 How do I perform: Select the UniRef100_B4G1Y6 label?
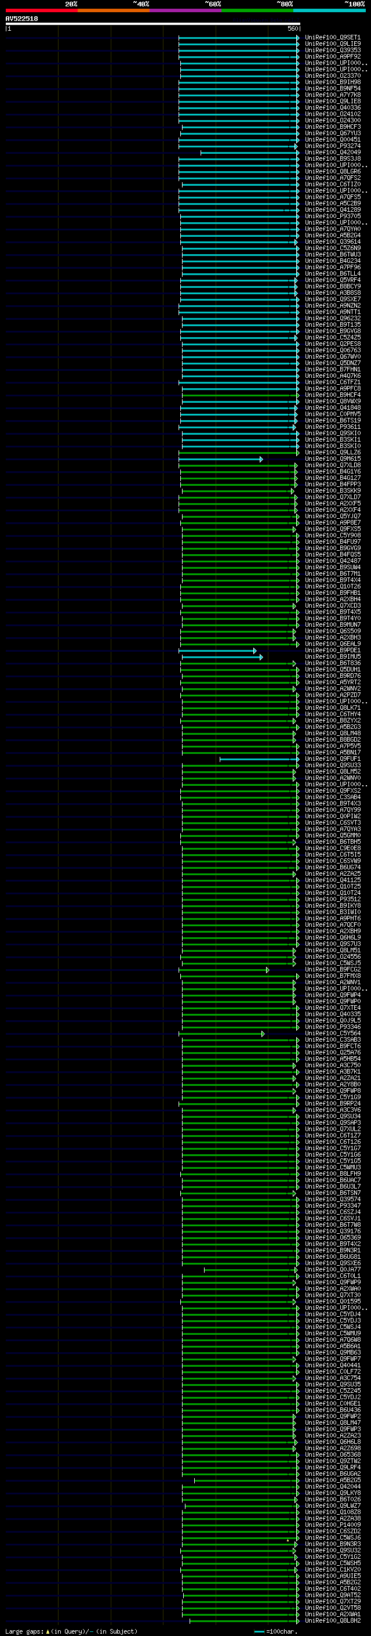point(332,472)
